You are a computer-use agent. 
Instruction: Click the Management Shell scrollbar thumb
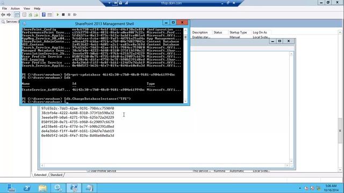[185, 37]
